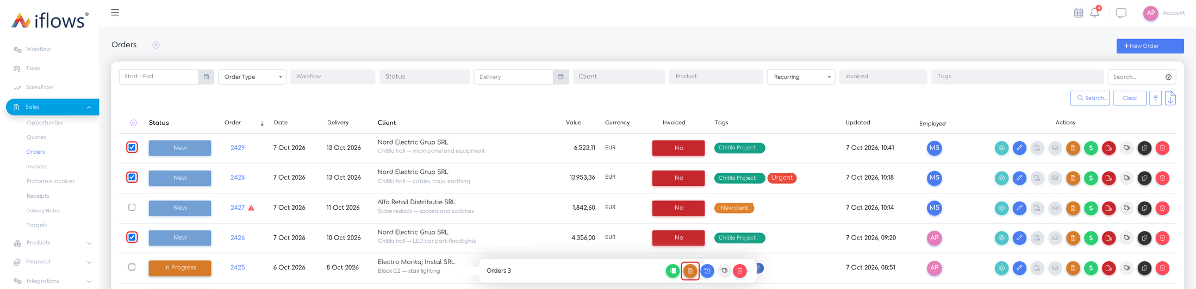Viewport: 1196px width, 289px height.
Task: Click In Progress status of order 2425
Action: [180, 268]
